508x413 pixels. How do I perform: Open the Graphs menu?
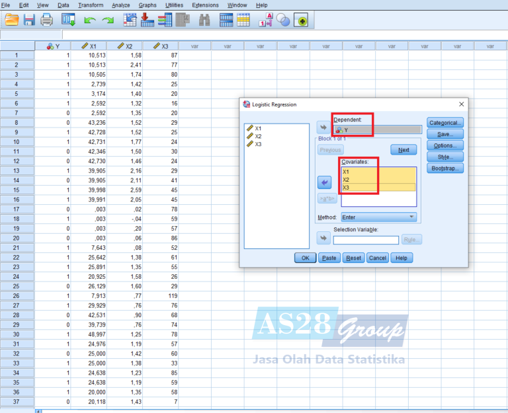[x=148, y=5]
